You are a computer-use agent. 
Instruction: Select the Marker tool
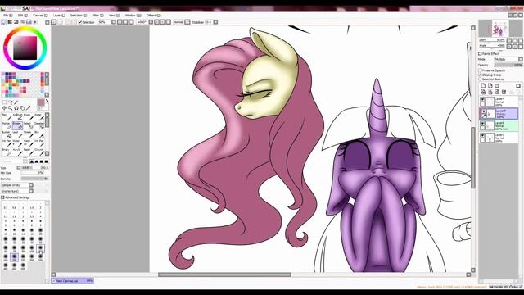pyautogui.click(x=7, y=125)
